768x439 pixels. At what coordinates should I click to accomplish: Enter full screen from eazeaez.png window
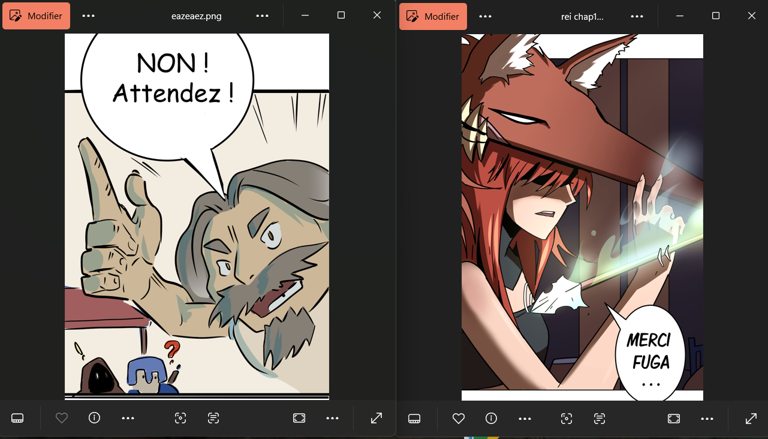click(377, 418)
